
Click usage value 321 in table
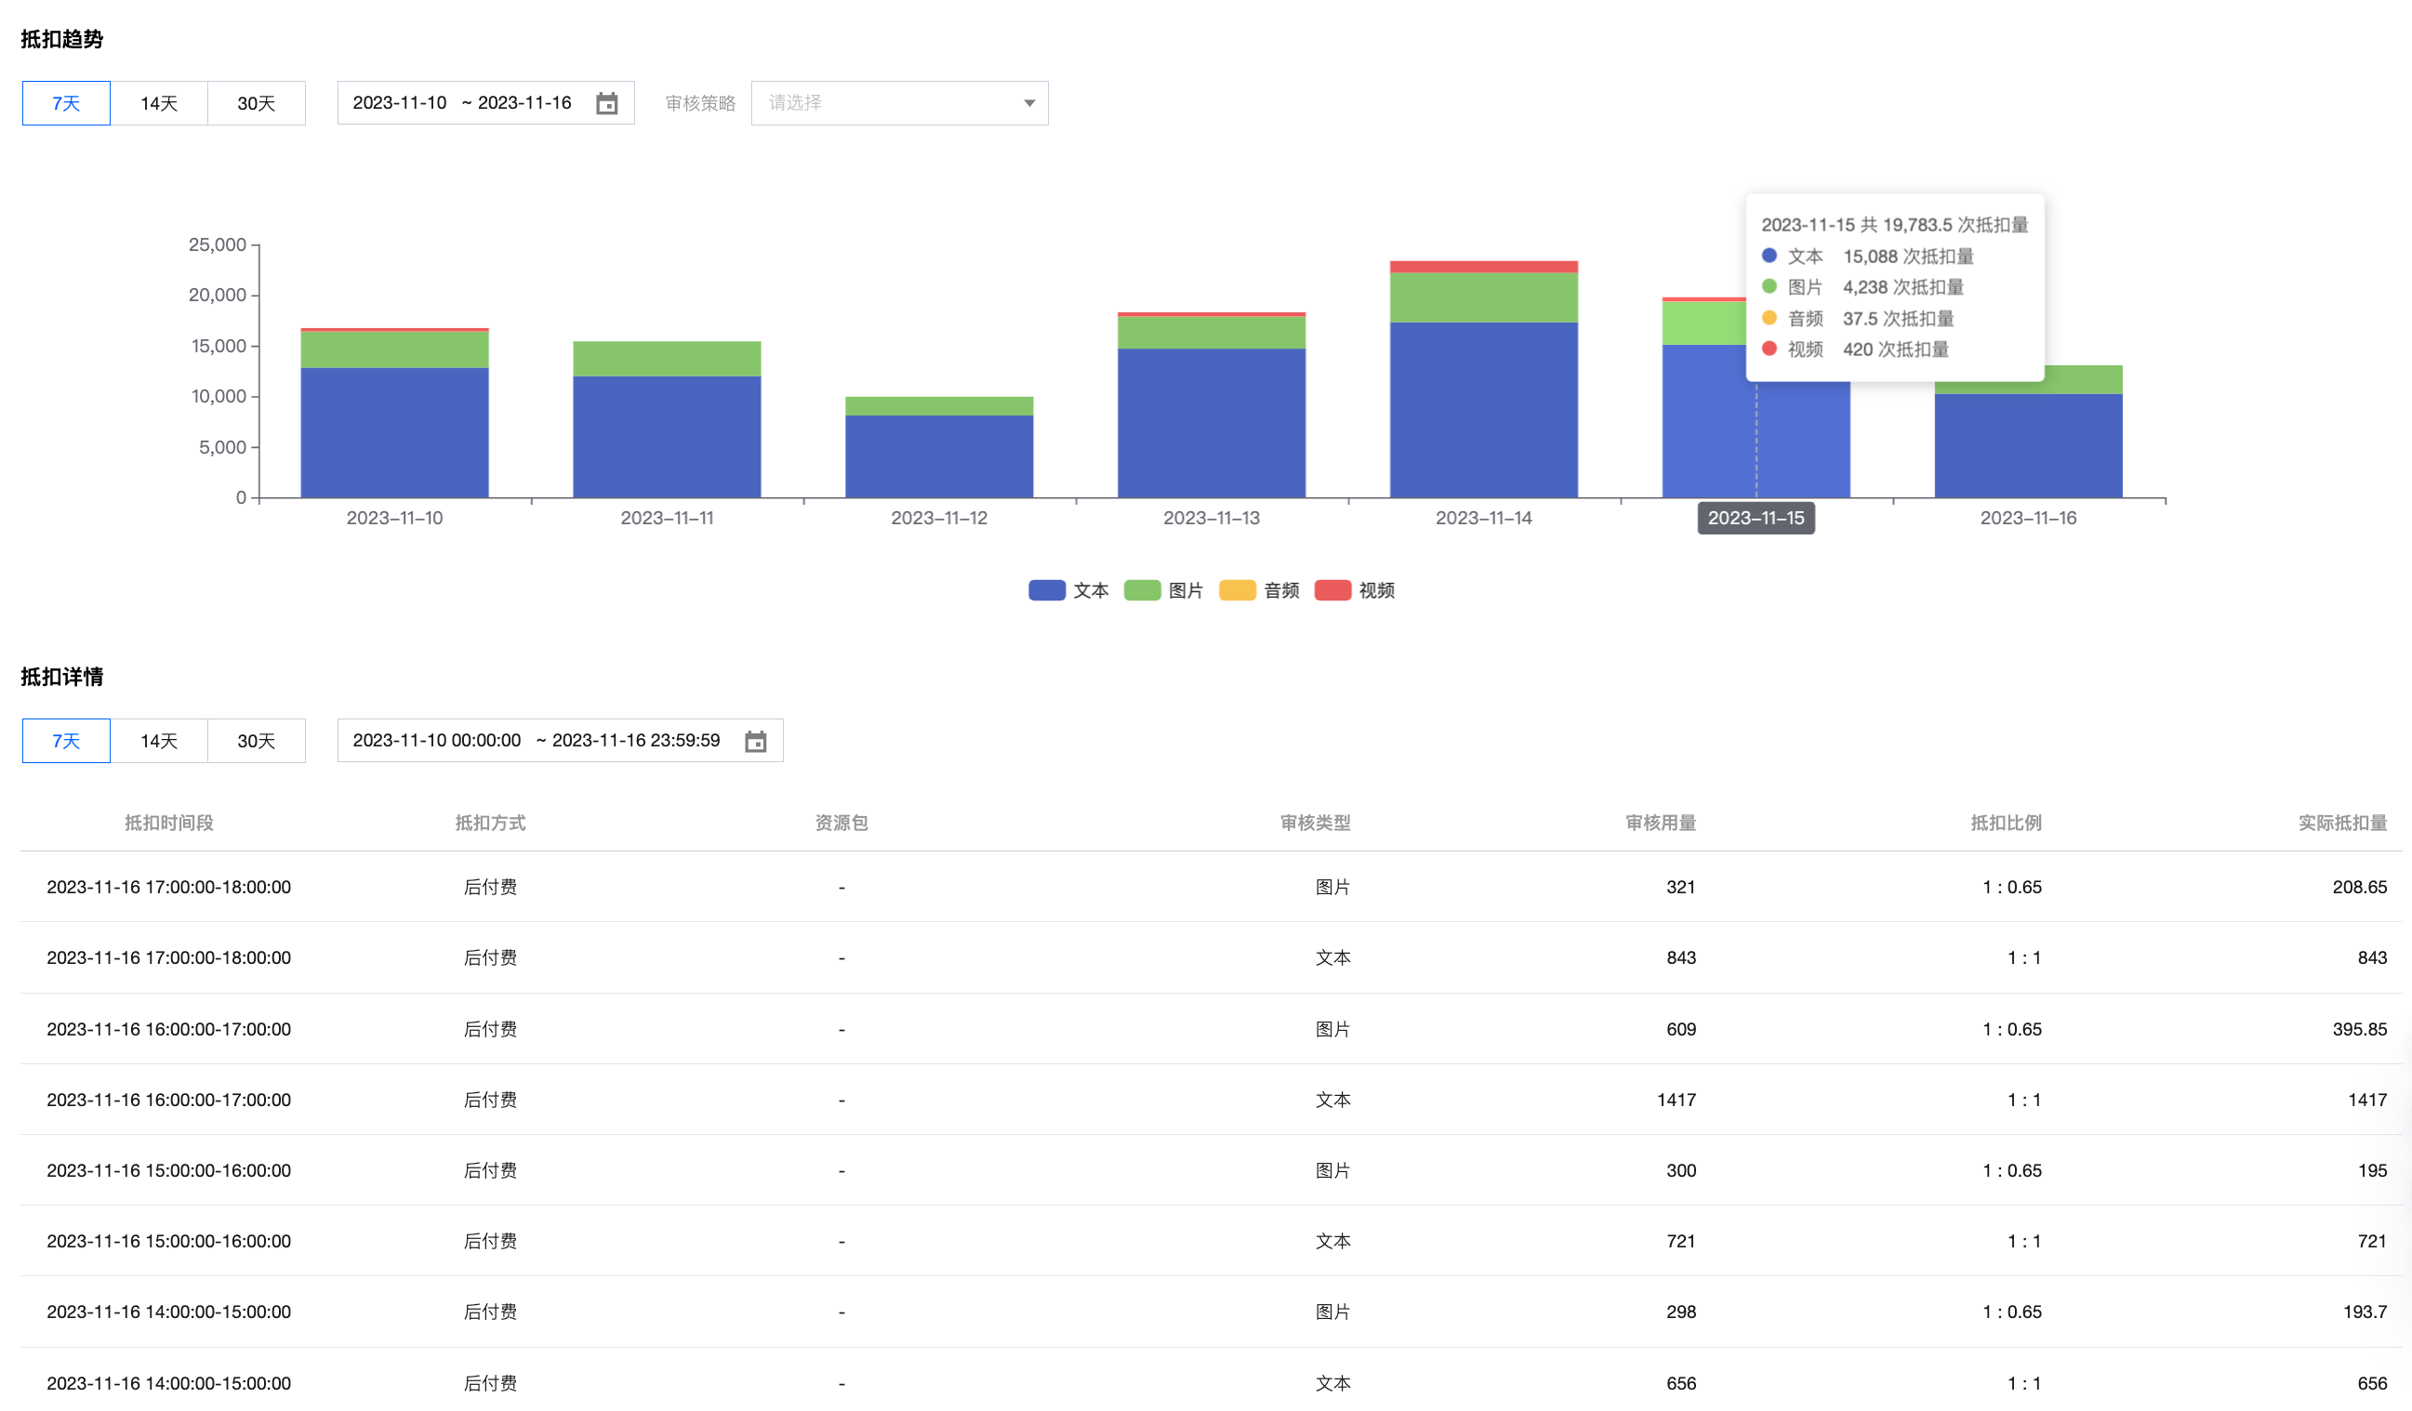tap(1681, 888)
